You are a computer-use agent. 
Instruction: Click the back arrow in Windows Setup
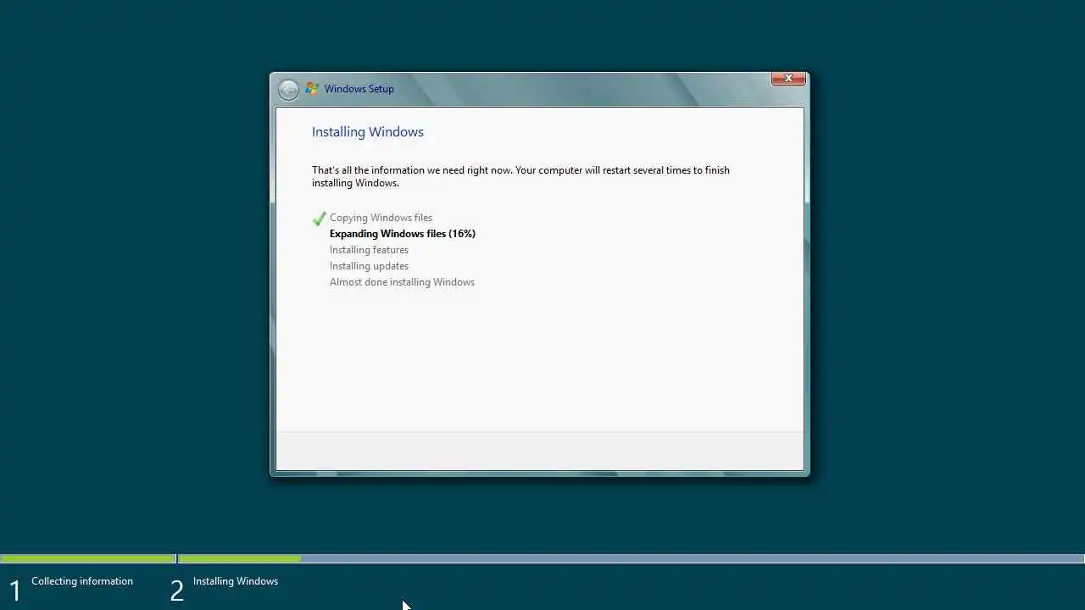[x=288, y=89]
